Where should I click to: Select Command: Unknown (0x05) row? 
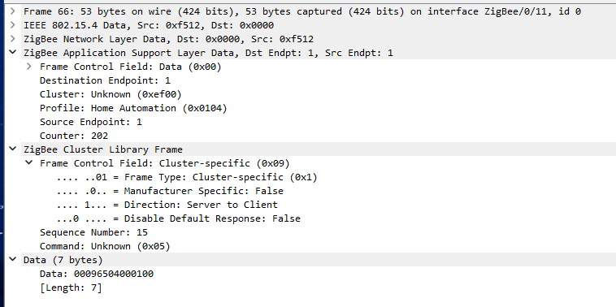[105, 246]
